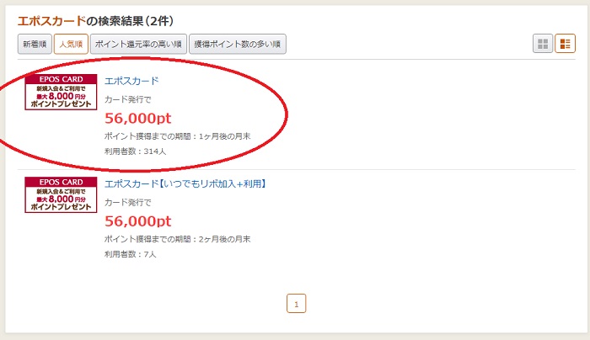Sort by ポイント還元率の高い順

coord(138,44)
